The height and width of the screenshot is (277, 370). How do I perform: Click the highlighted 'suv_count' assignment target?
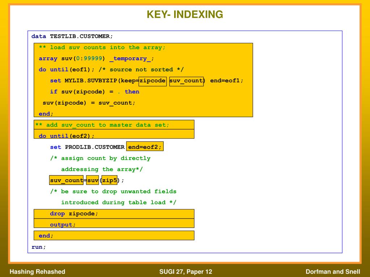click(66, 180)
